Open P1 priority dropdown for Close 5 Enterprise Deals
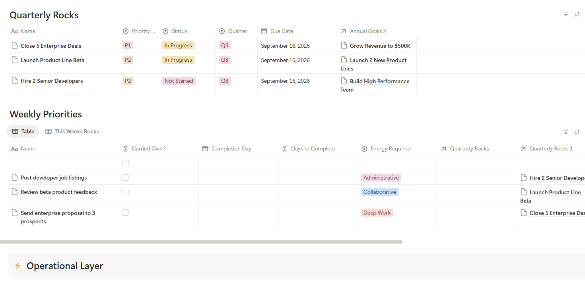Screen dimensions: 585x285 pyautogui.click(x=128, y=45)
